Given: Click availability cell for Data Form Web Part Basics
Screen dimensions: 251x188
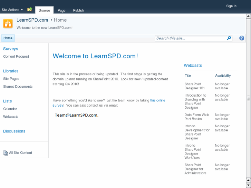Looking at the screenshot, I should point(222,117).
